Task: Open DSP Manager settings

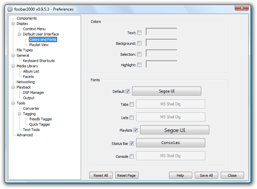Action: coord(34,93)
